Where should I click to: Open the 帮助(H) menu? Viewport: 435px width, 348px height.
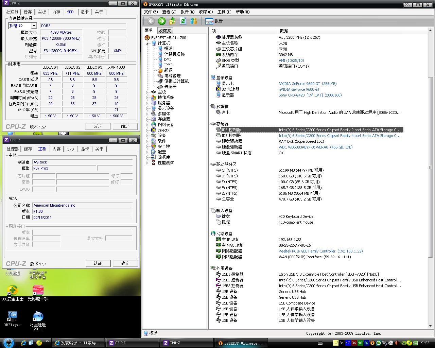[x=242, y=12]
